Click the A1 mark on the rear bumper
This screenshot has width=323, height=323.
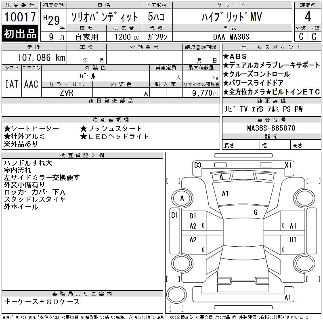coord(287,298)
